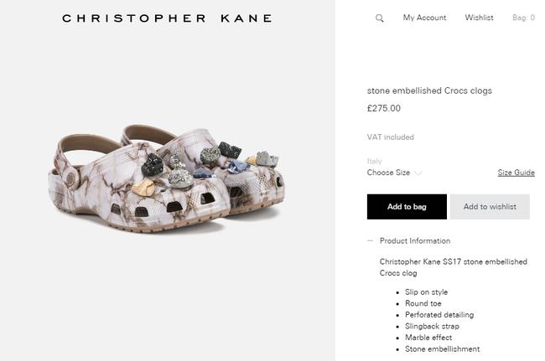Click the chevron beside Choose Size
545x361 pixels.
pos(418,173)
